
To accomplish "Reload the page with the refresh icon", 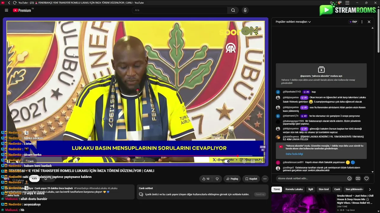I will tap(15, 3).
